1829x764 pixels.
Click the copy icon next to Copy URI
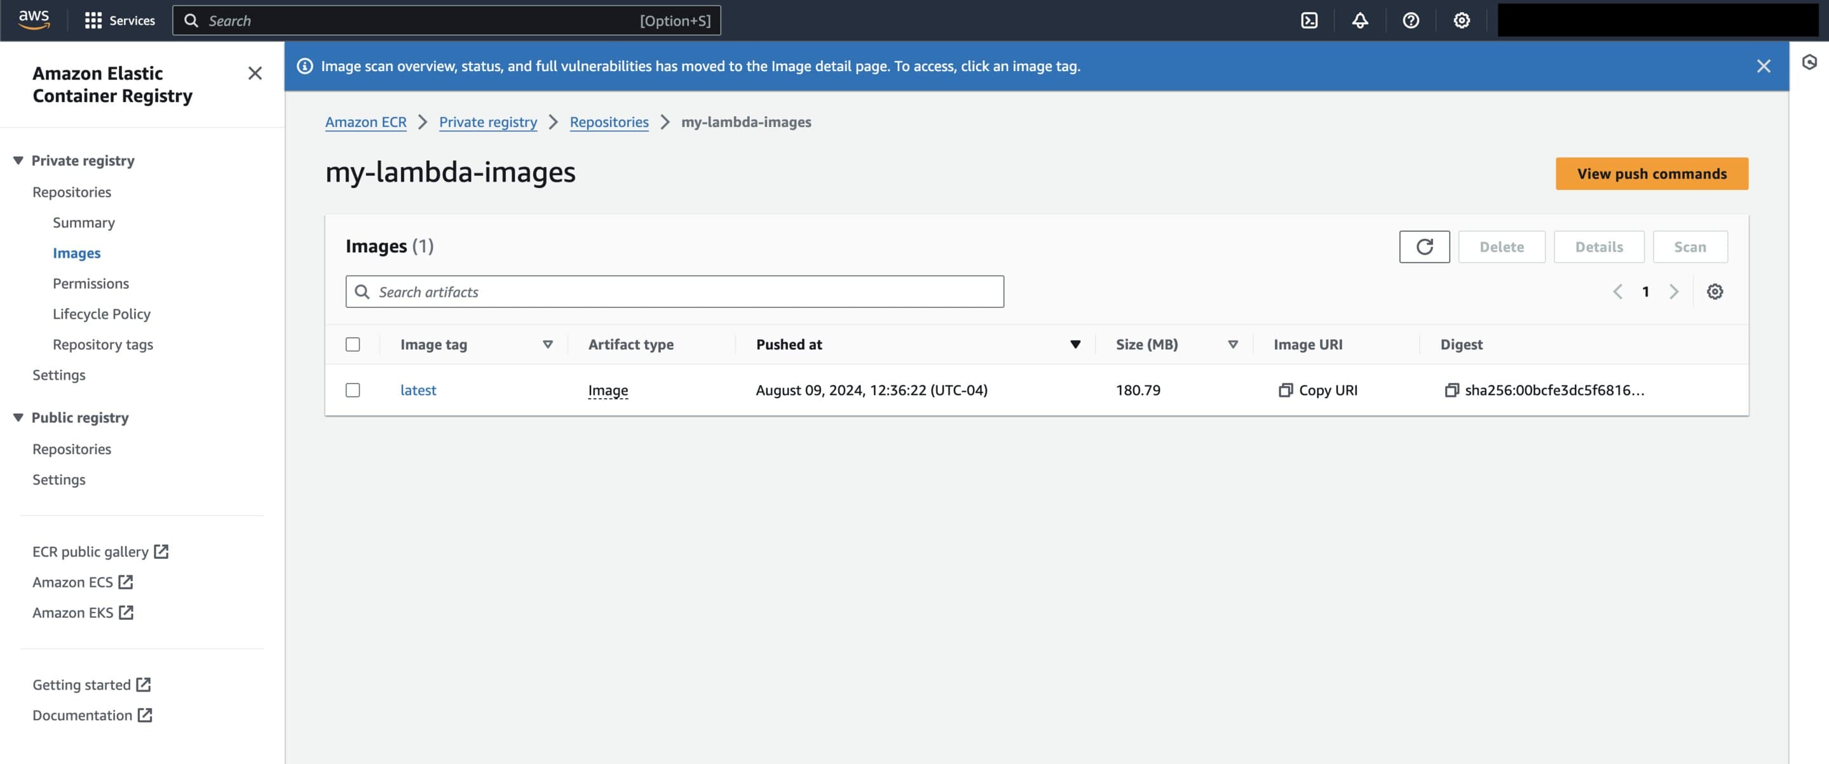[x=1285, y=390]
